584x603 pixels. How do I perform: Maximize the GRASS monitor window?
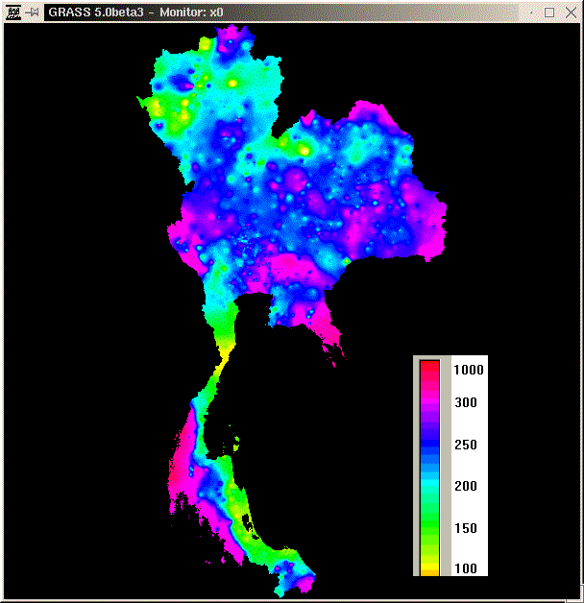[550, 12]
